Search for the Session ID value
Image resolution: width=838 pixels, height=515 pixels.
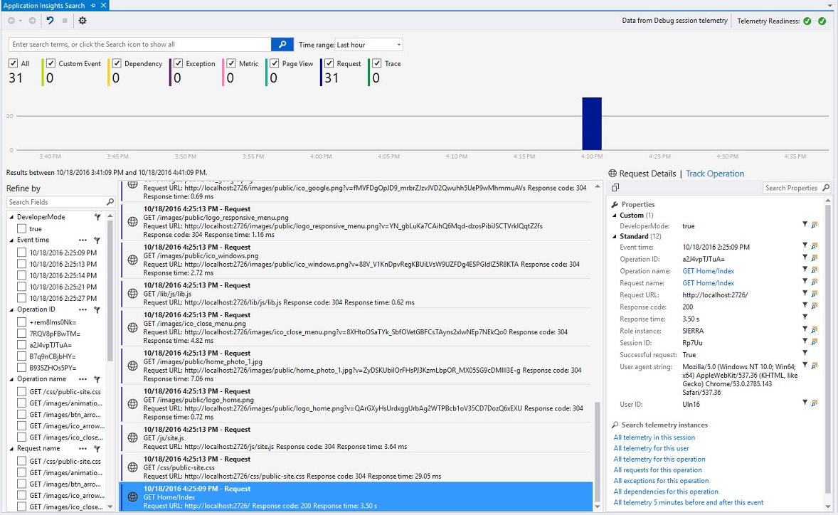[815, 342]
